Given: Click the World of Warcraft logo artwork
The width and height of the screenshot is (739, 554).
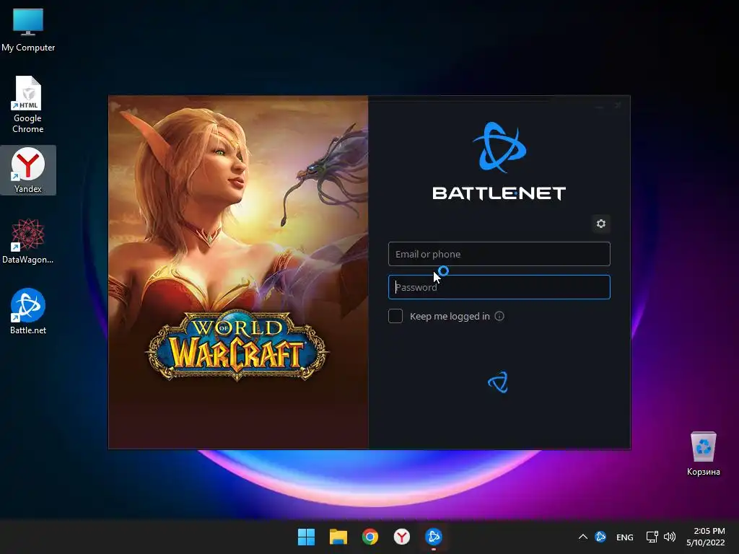Looking at the screenshot, I should coord(237,346).
